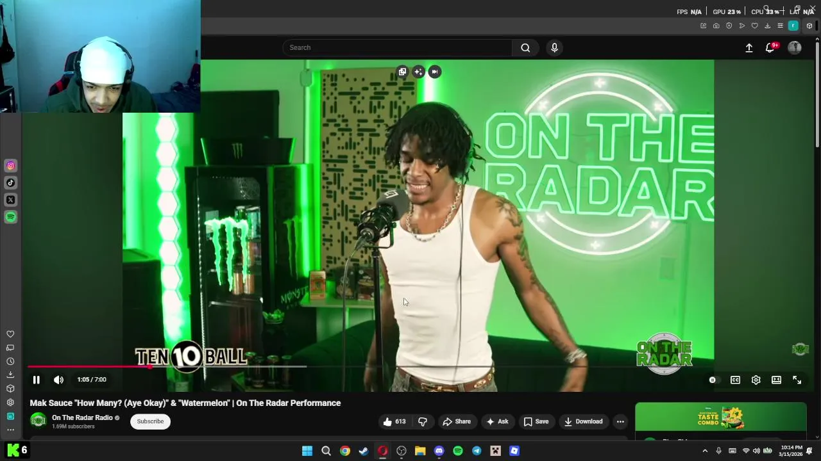Open downloads panel in left sidebar
821x461 pixels.
pyautogui.click(x=10, y=375)
